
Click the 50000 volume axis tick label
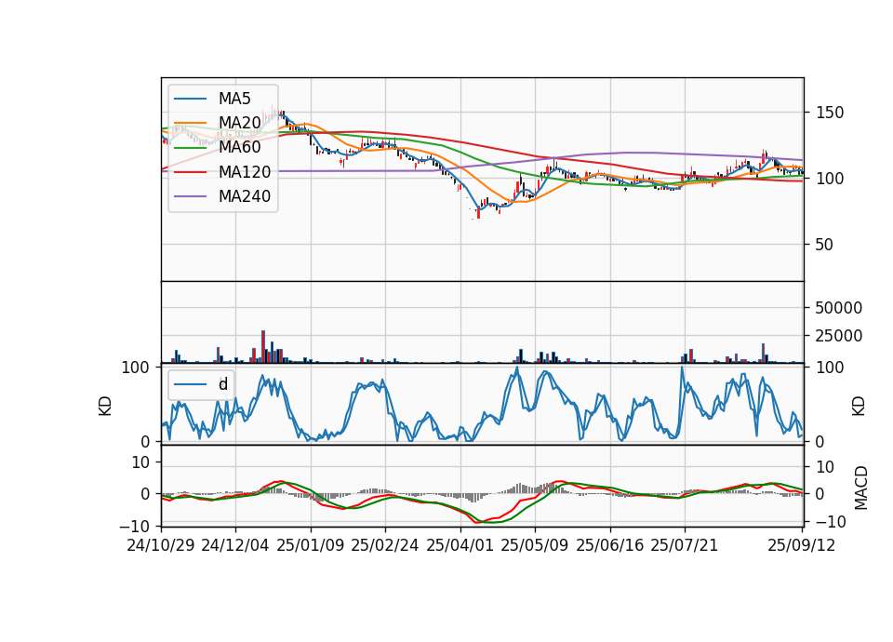pyautogui.click(x=839, y=308)
